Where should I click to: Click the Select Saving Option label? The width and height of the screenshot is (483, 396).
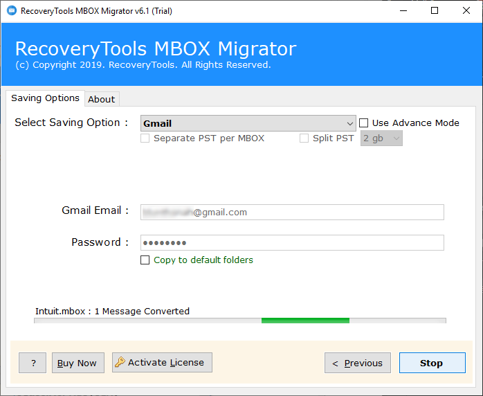tap(71, 123)
